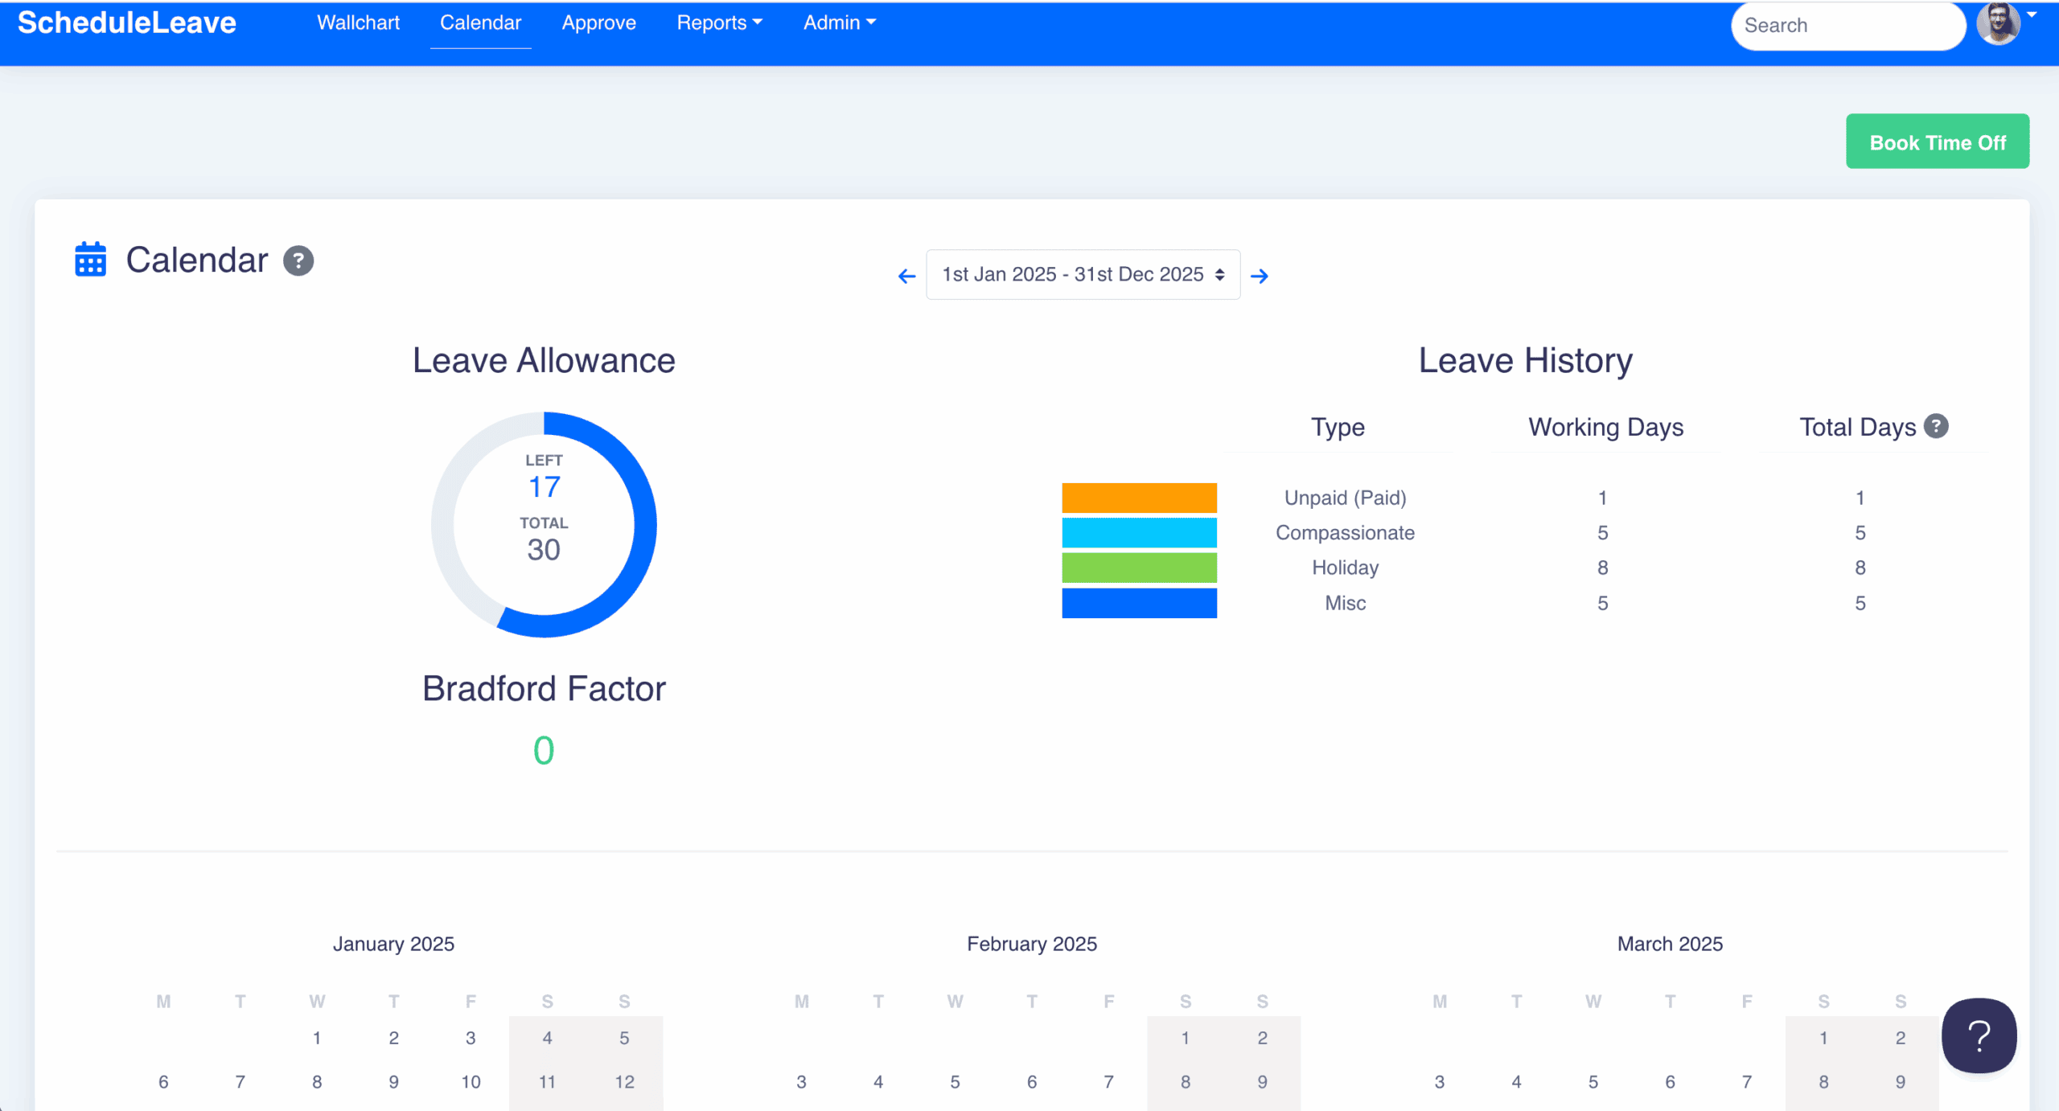Advance to next year with right arrow
This screenshot has width=2059, height=1111.
pos(1260,276)
